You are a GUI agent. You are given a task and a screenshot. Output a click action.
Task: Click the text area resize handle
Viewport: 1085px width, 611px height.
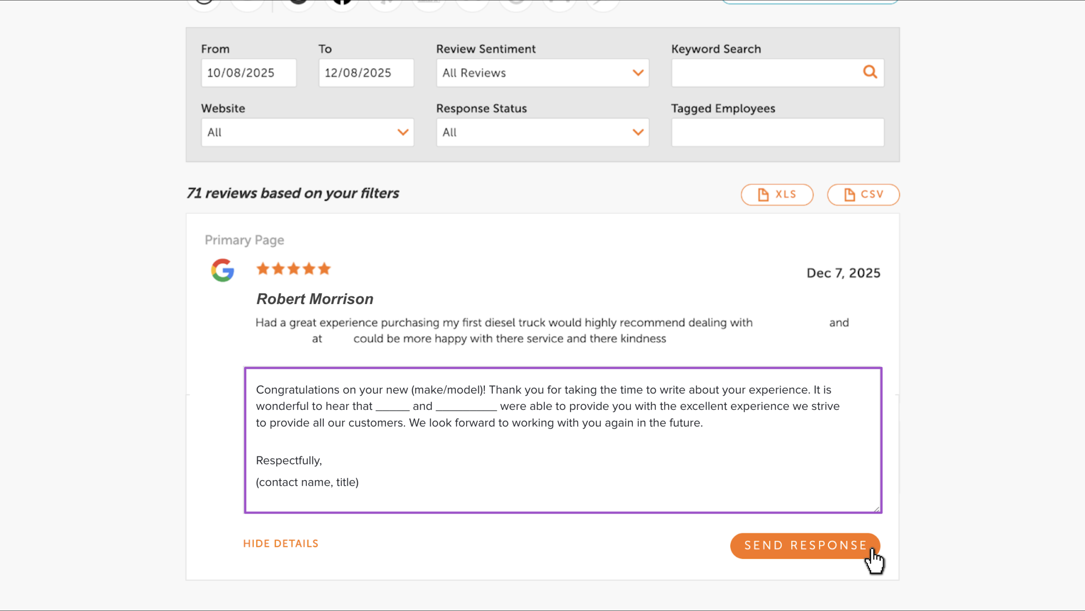[876, 509]
